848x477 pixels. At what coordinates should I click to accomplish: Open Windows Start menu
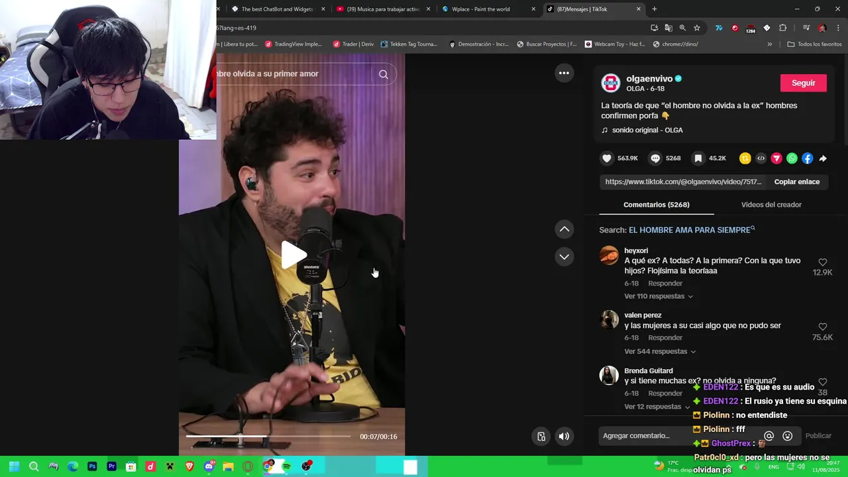pyautogui.click(x=14, y=466)
